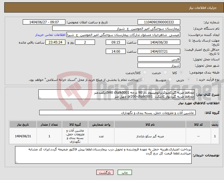Image resolution: width=224 pixels, height=180 pixels.
Task: Click the buyer notes text area
Action: pos(103,155)
